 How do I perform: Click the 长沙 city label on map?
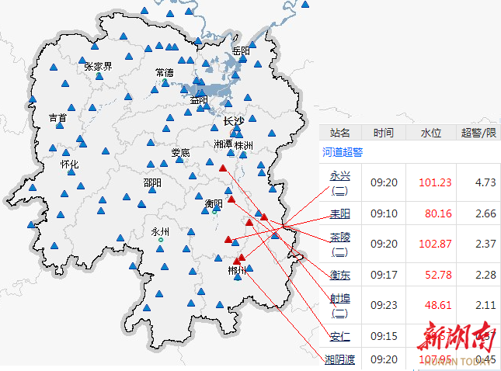(x=234, y=120)
